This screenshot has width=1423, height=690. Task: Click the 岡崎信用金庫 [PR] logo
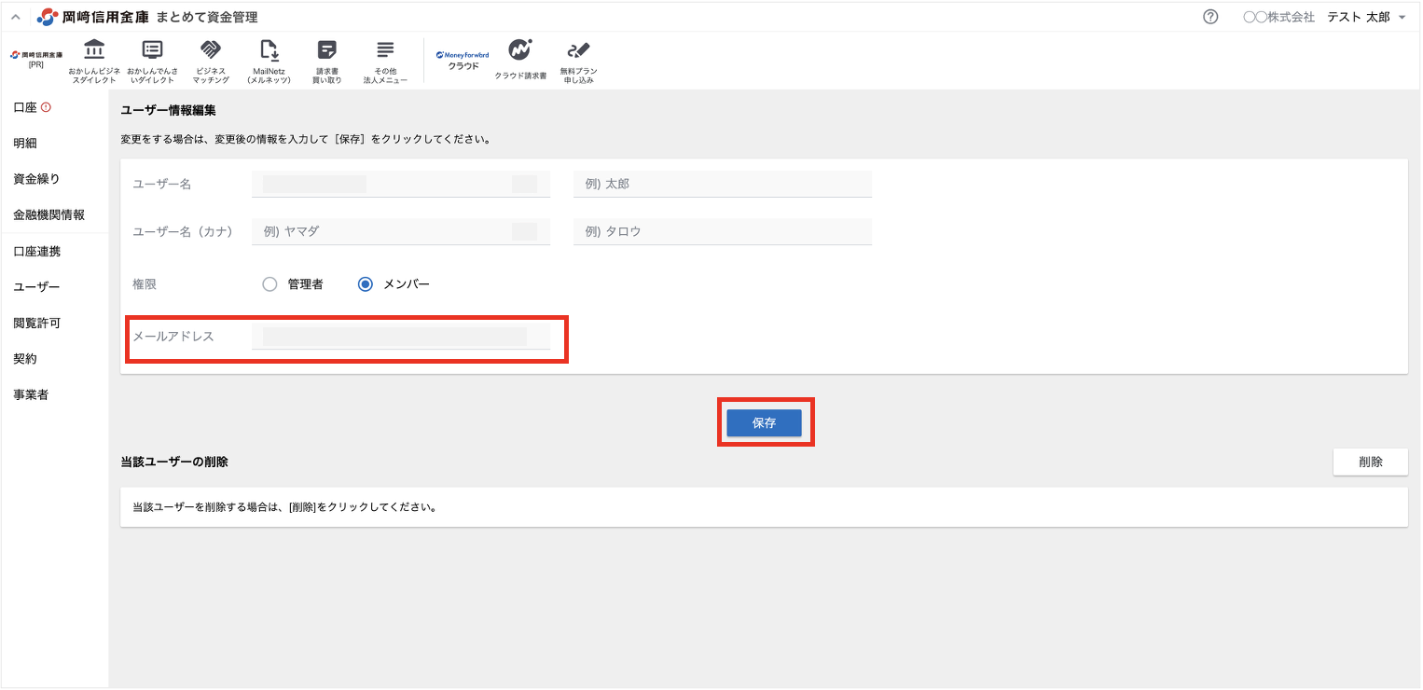click(x=36, y=59)
